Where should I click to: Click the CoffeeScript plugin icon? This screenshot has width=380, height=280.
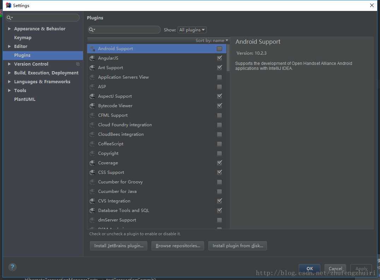pos(92,144)
